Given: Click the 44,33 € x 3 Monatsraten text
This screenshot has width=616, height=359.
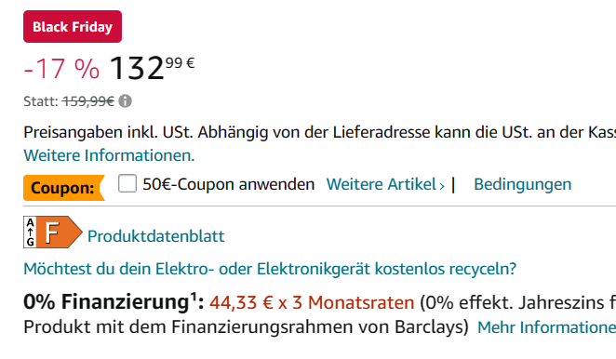Looking at the screenshot, I should point(312,303).
